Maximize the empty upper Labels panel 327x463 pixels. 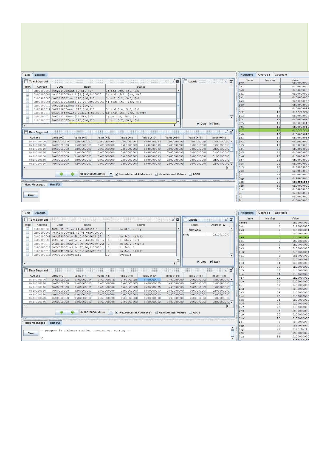point(227,81)
